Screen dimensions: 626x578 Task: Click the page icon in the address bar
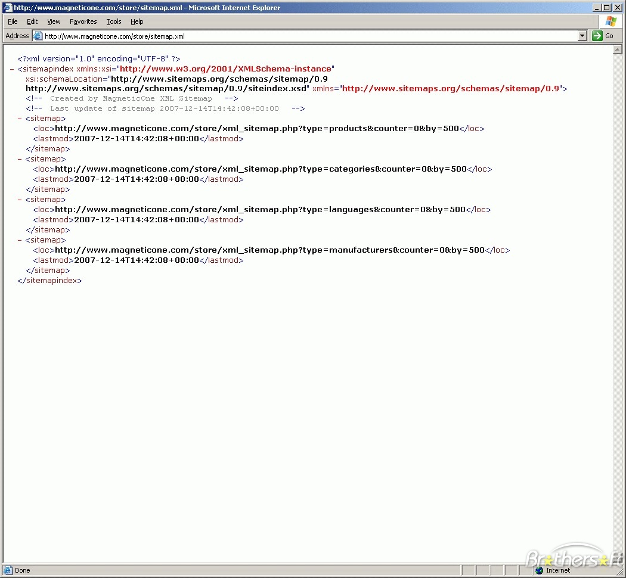click(x=38, y=36)
